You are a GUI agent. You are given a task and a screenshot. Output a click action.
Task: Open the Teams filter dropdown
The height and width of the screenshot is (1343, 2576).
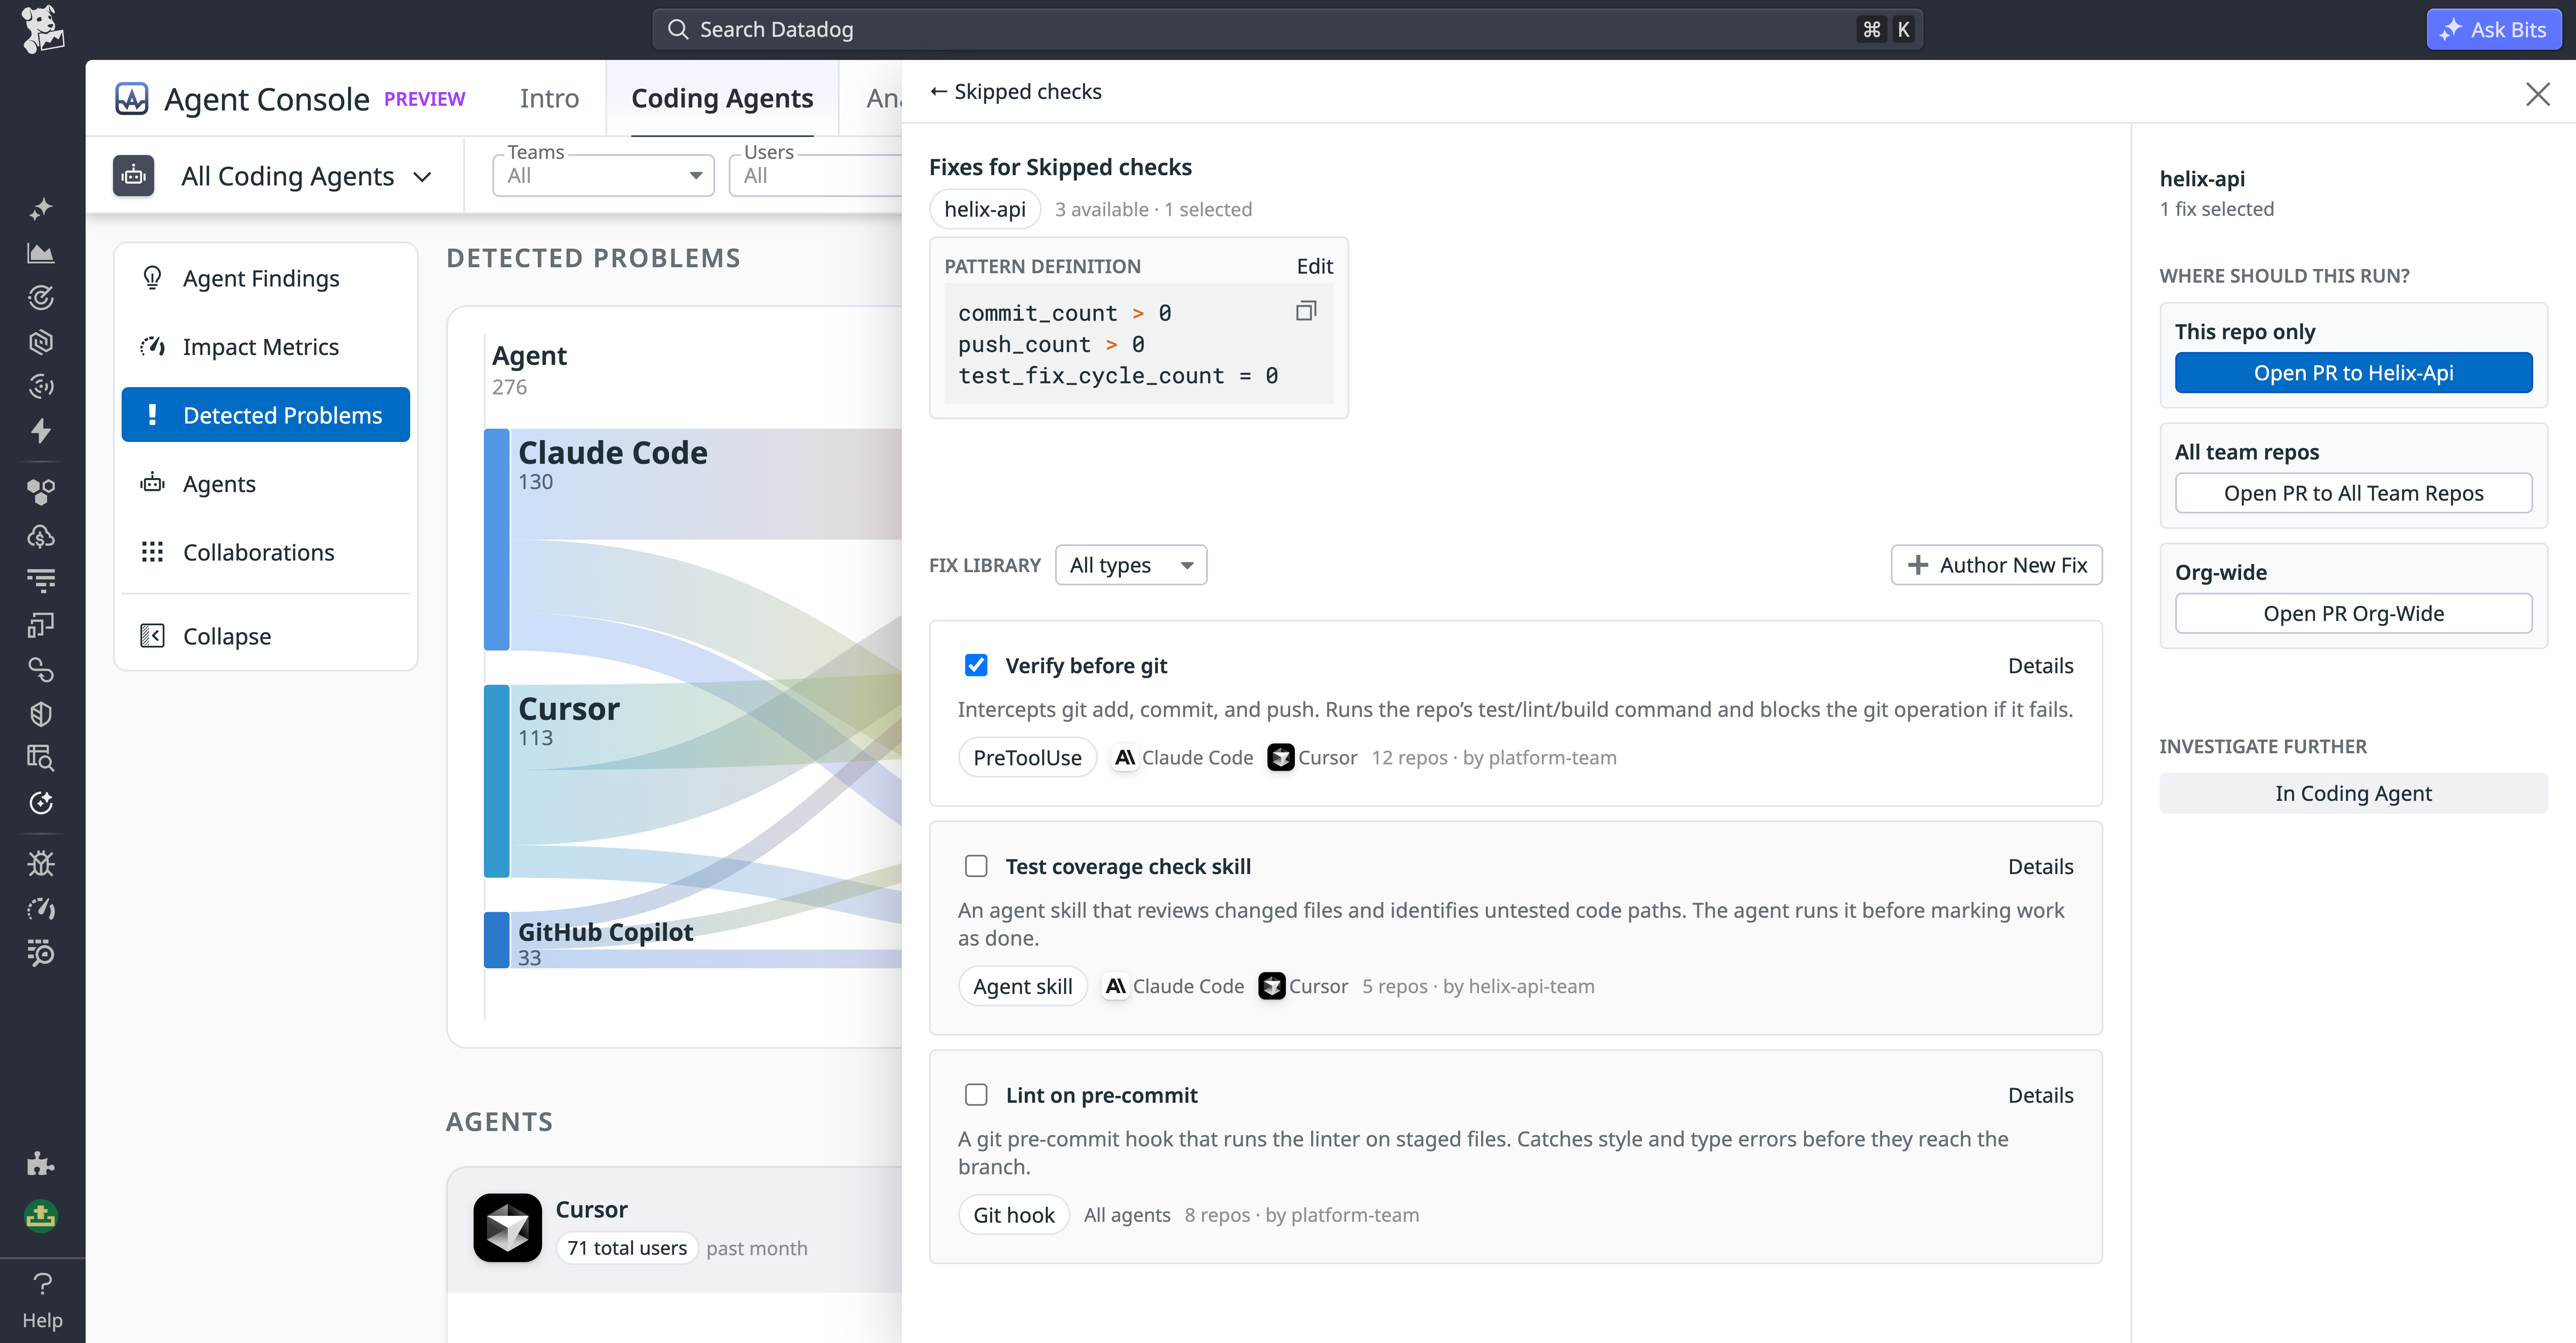coord(603,176)
